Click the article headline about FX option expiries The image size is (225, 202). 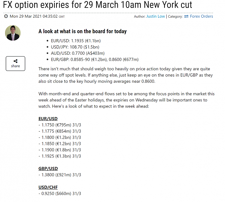coord(98,5)
